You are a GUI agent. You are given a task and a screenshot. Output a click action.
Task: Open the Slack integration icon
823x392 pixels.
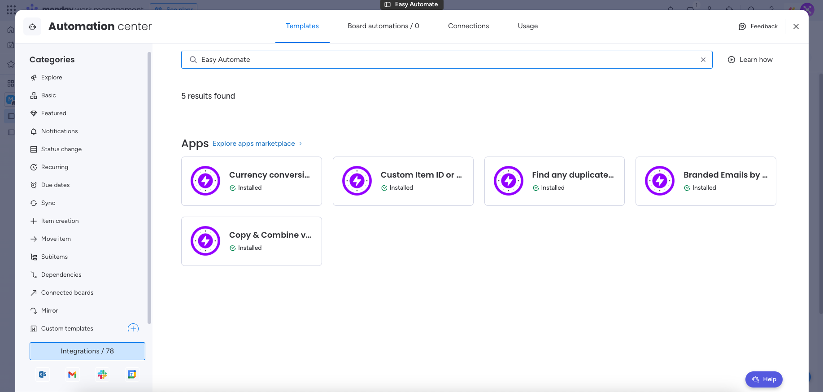[x=102, y=375]
